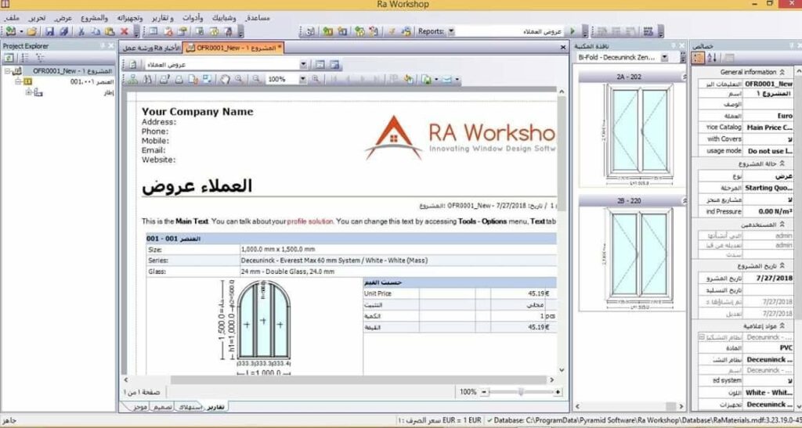Toggle categorized view in properties panel

(x=698, y=58)
